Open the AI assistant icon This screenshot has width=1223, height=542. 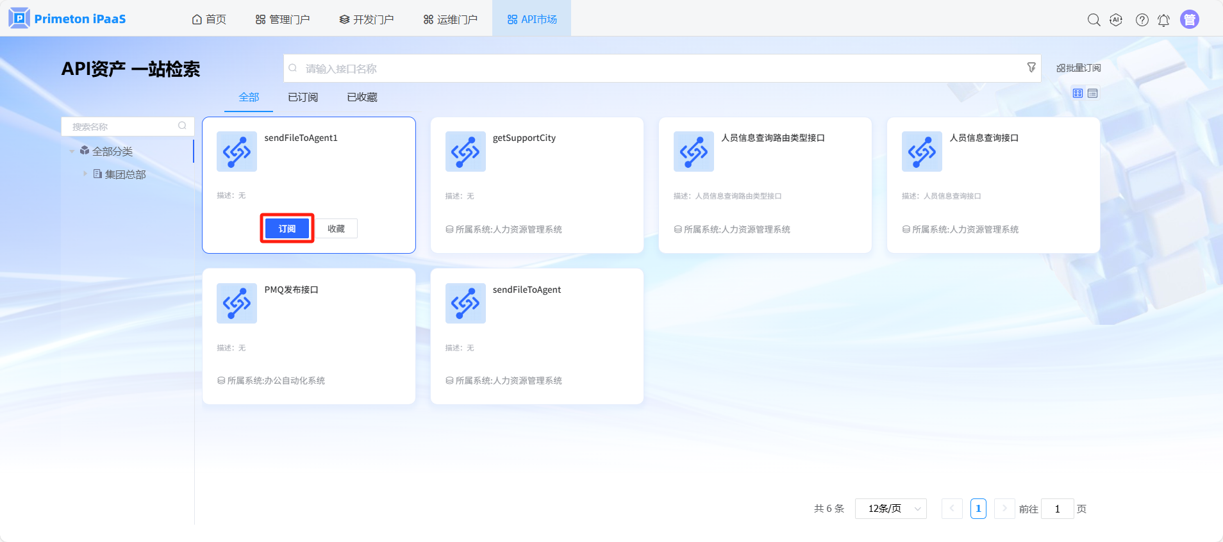(x=1116, y=20)
